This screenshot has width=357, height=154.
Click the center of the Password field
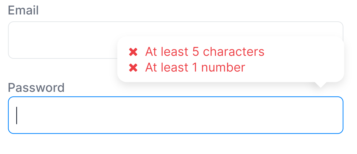point(176,115)
